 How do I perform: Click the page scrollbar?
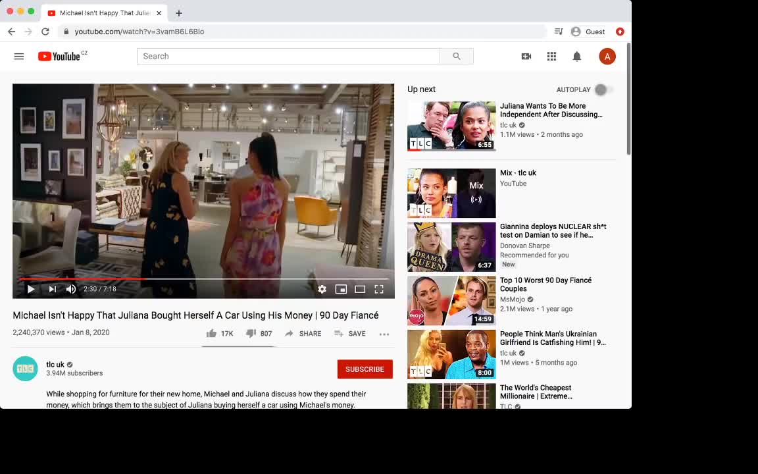point(628,99)
